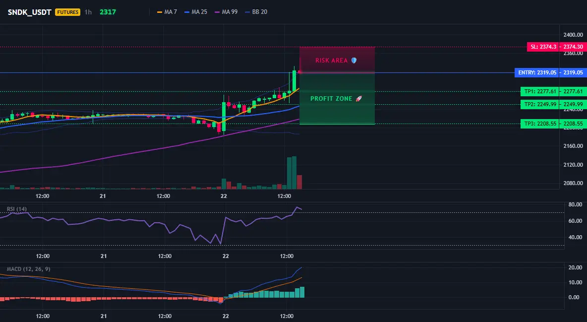Click the 22 date marker under the MACD pane
Screen dimensions: 587x322
click(x=226, y=316)
